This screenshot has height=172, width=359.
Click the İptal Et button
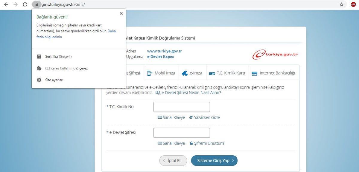click(x=173, y=160)
